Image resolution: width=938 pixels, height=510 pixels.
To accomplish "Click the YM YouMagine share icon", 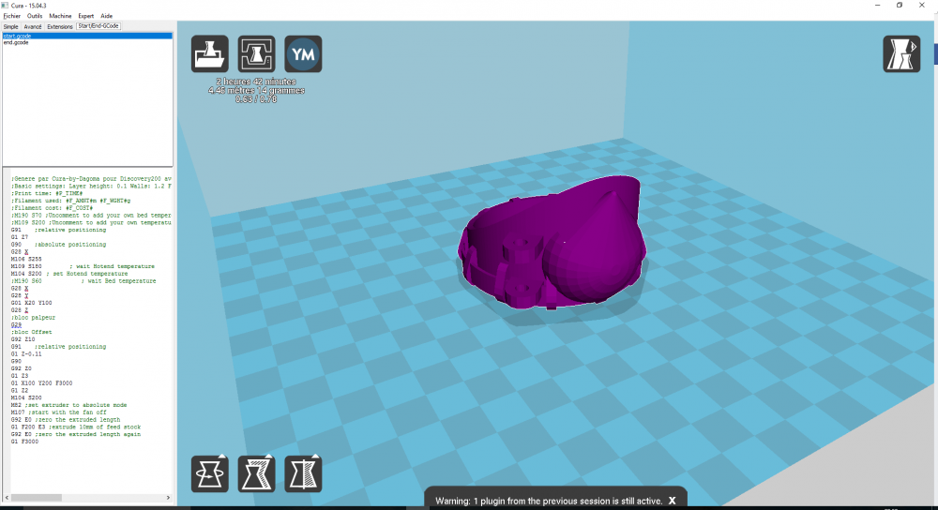I will (303, 53).
